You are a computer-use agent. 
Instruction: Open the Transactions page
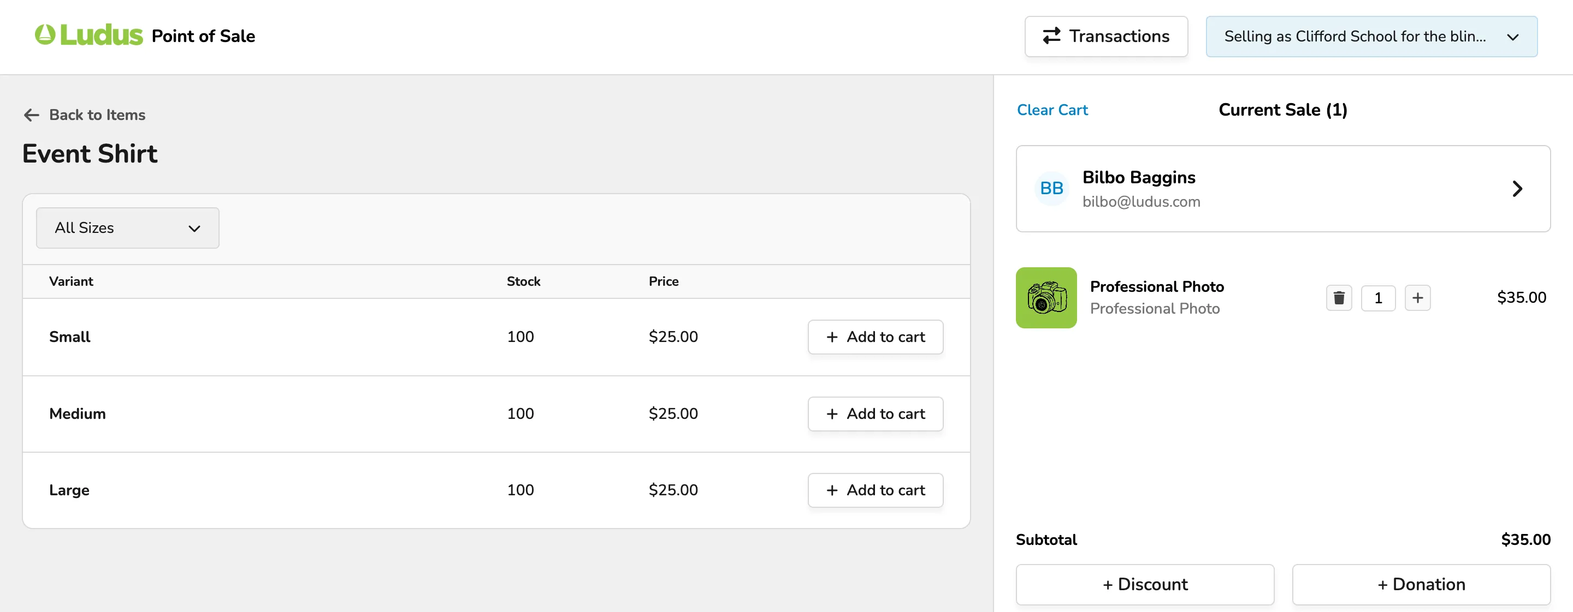[1106, 37]
